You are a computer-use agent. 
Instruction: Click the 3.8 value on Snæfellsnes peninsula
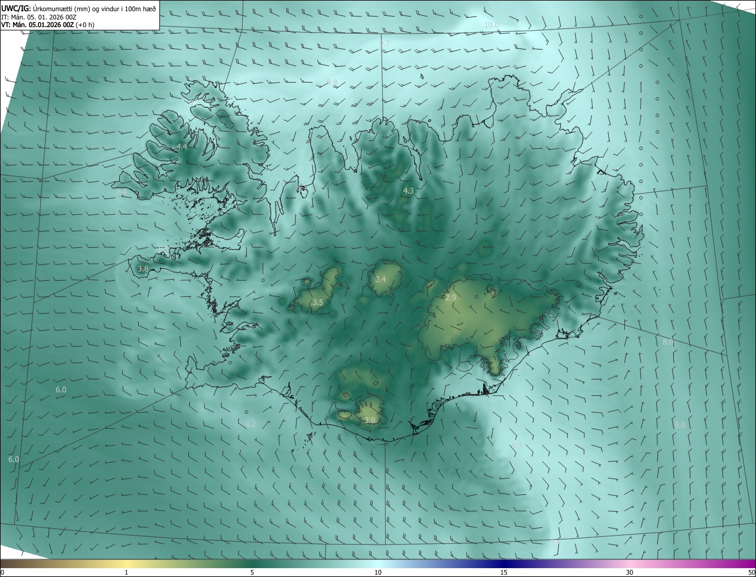143,268
